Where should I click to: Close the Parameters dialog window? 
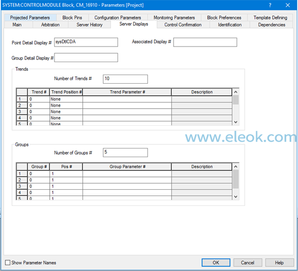[288, 5]
